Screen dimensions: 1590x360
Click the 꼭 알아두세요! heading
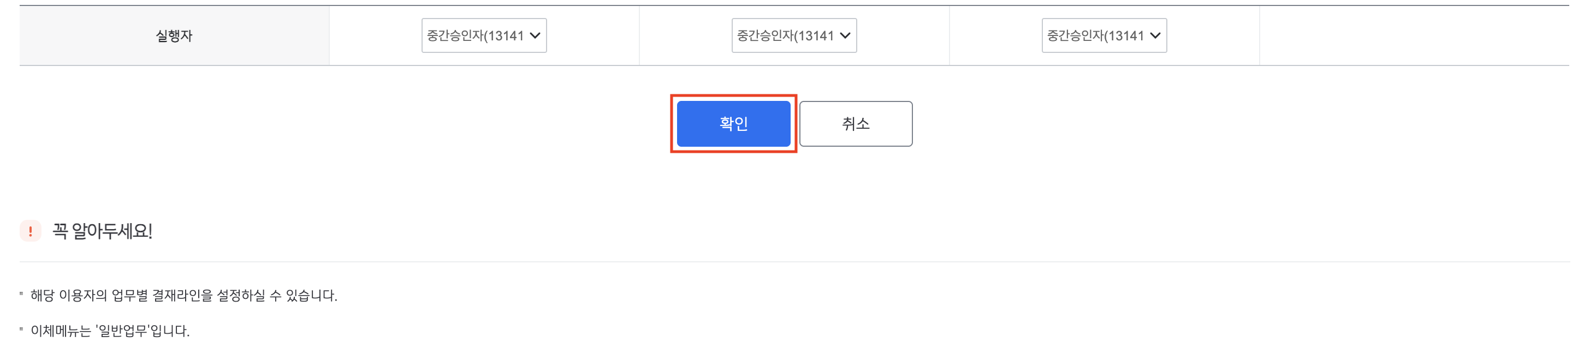(103, 231)
